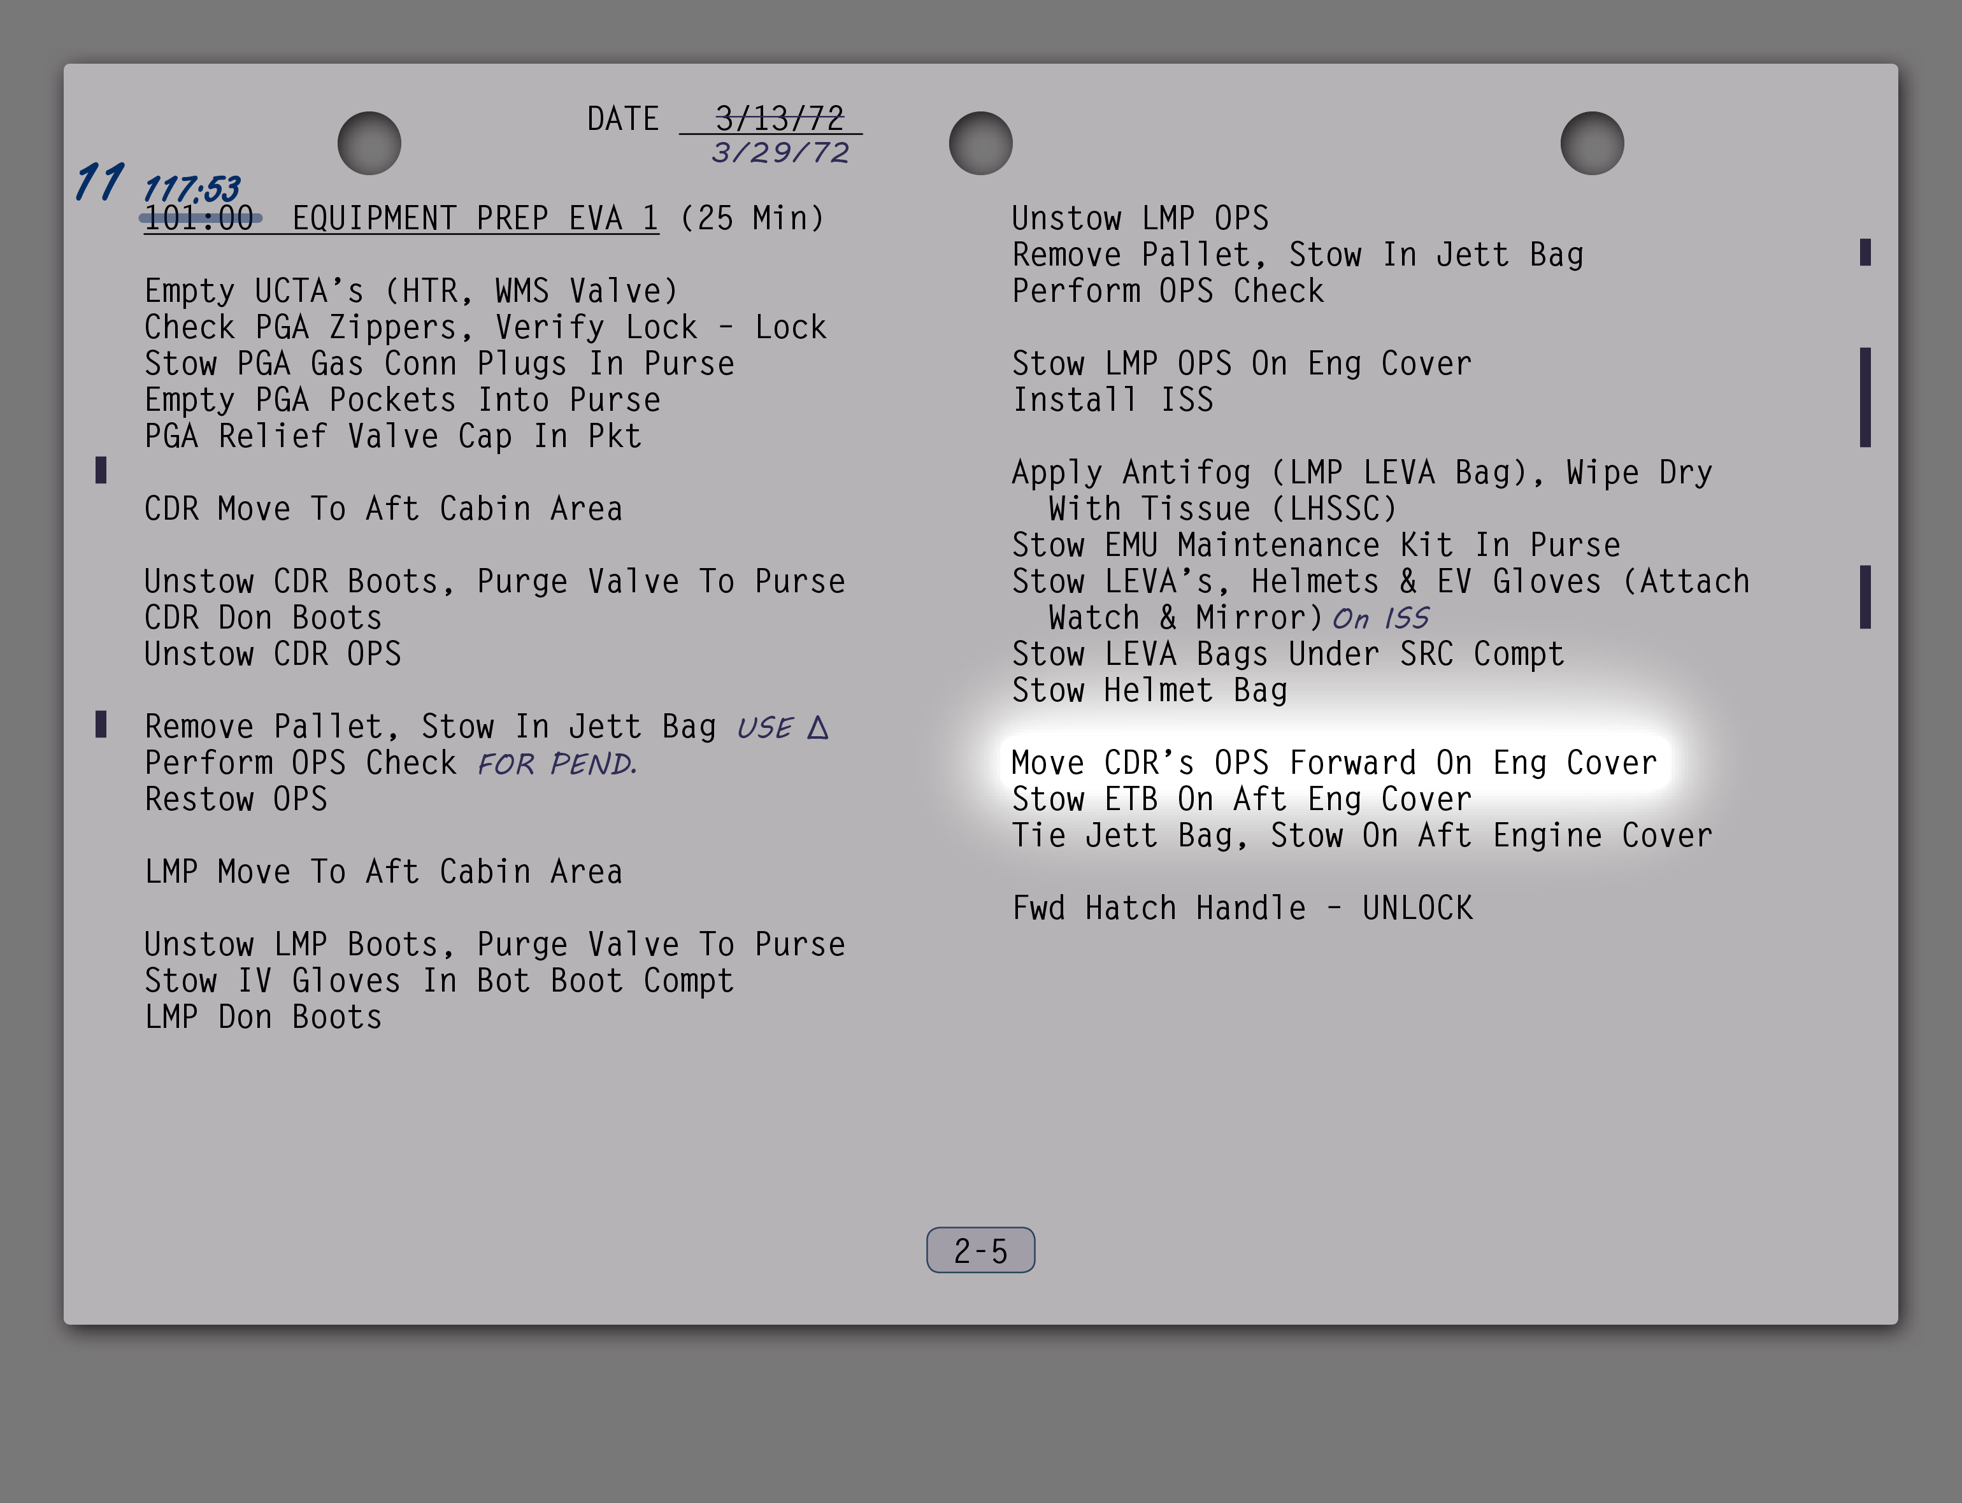Click handwritten time 117:53
This screenshot has width=1962, height=1503.
192,189
